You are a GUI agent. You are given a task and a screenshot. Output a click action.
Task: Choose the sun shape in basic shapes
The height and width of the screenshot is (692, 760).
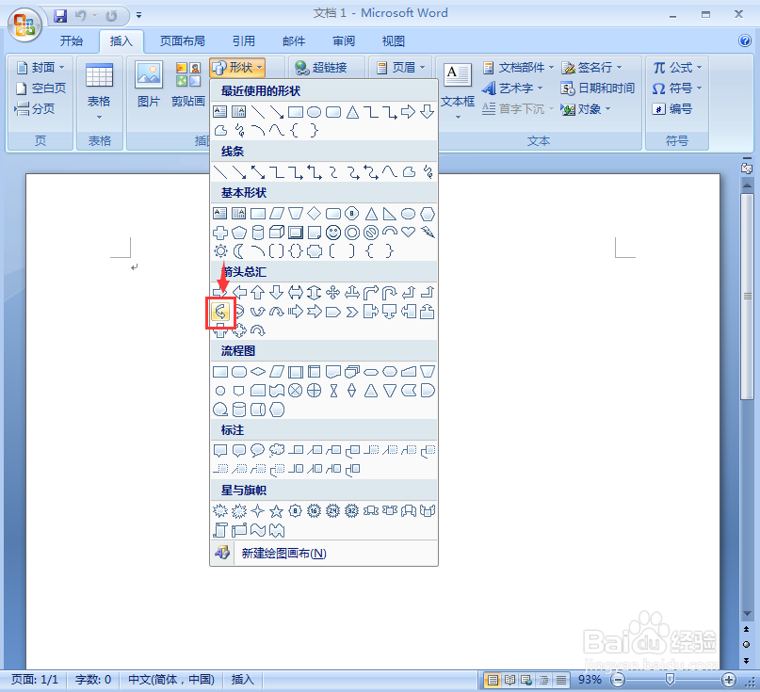[x=220, y=251]
